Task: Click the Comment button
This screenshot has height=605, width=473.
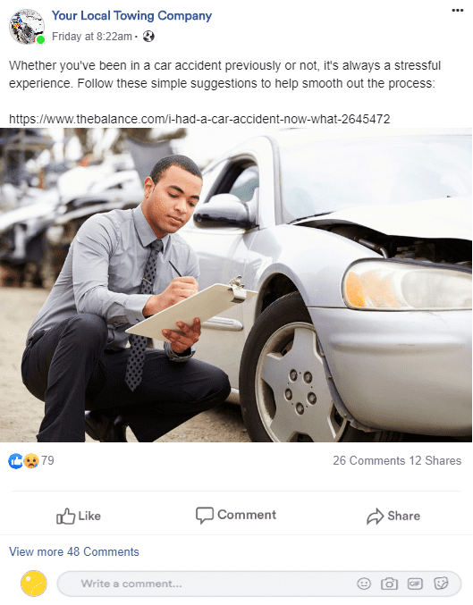Action: tap(236, 515)
